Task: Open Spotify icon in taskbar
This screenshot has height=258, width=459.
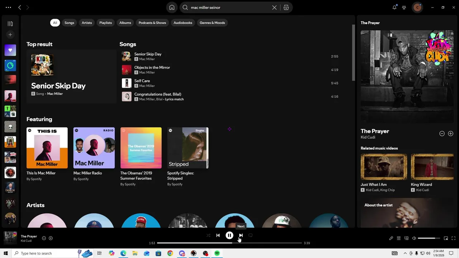Action: pyautogui.click(x=217, y=253)
